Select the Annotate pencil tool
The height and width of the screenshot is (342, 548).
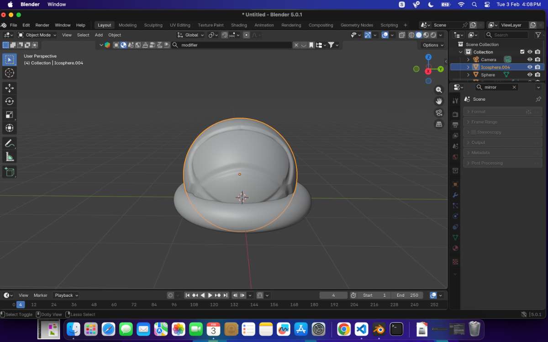10,143
